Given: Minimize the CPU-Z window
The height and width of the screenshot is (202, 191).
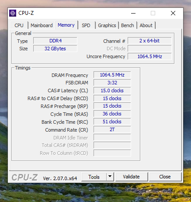Looking at the screenshot, I should (x=133, y=13).
